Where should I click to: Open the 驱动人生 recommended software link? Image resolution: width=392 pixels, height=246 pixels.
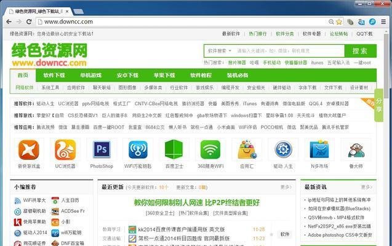(46, 104)
